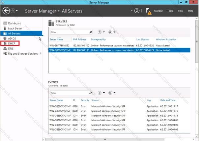Sort events by ID column
The height and width of the screenshot is (141, 199).
click(x=74, y=100)
